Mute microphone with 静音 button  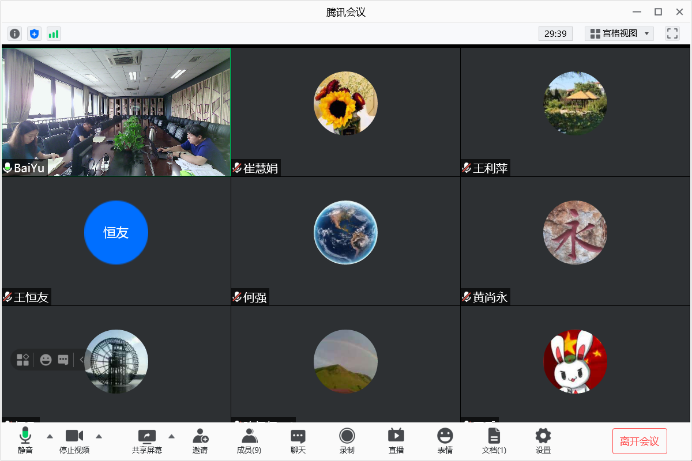point(25,441)
